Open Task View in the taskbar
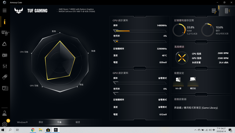235x133 pixels. coord(17,130)
